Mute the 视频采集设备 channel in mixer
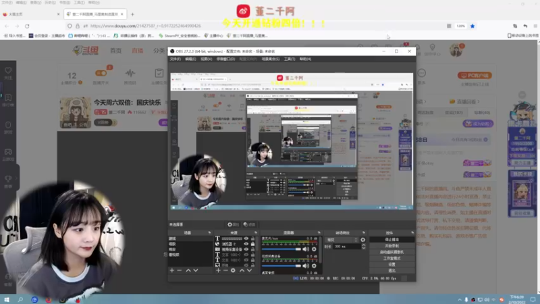Screen dimensions: 540x304 click(x=306, y=265)
